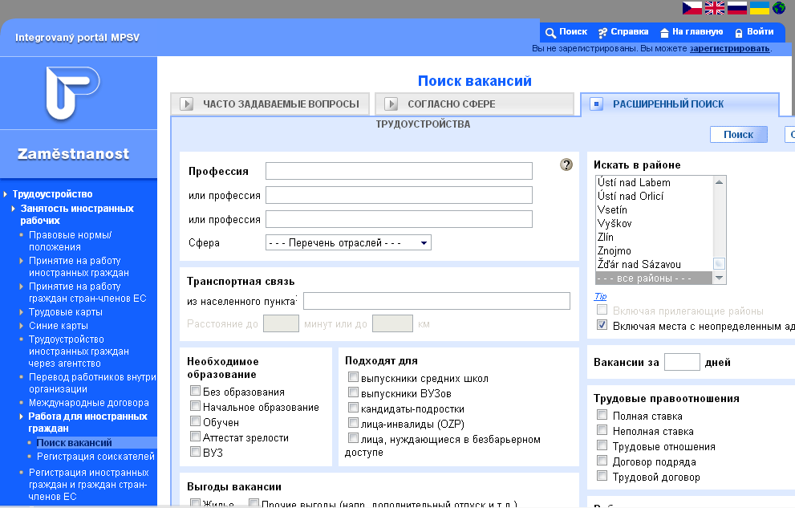This screenshot has width=795, height=508.
Task: Click the MPSV portal logo
Action: [72, 93]
